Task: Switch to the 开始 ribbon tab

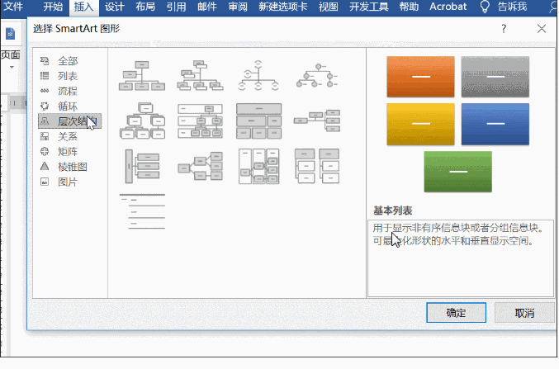Action: click(x=53, y=7)
